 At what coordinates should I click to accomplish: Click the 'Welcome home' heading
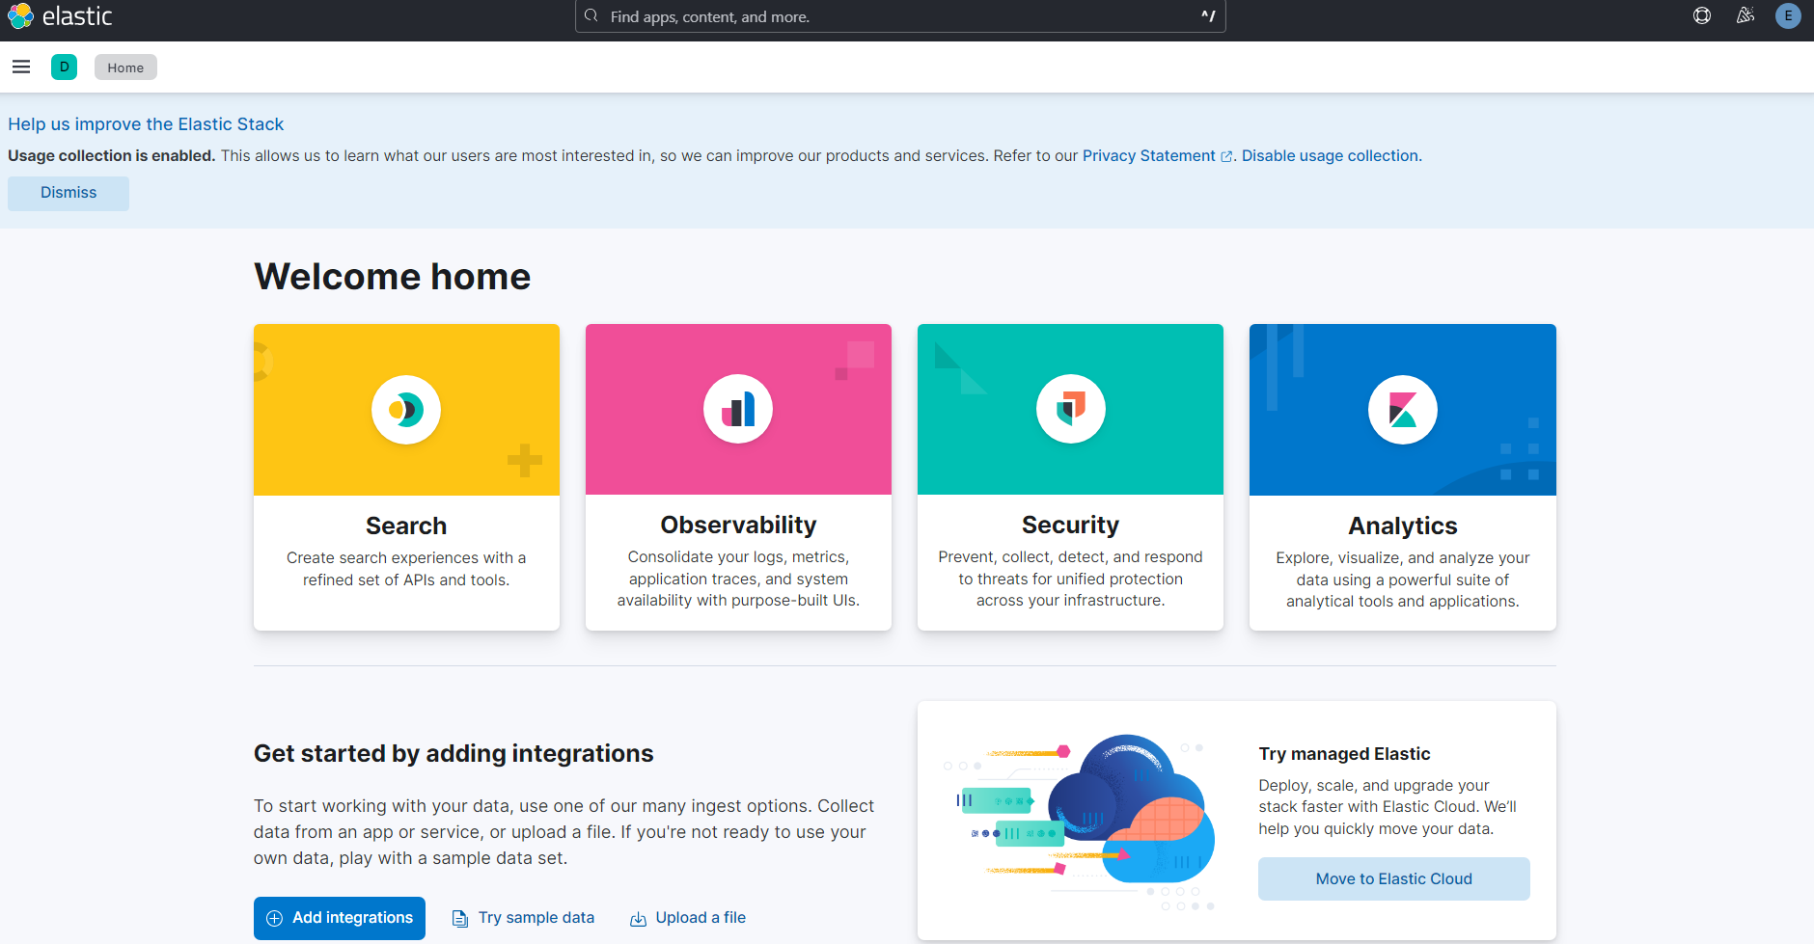(392, 277)
